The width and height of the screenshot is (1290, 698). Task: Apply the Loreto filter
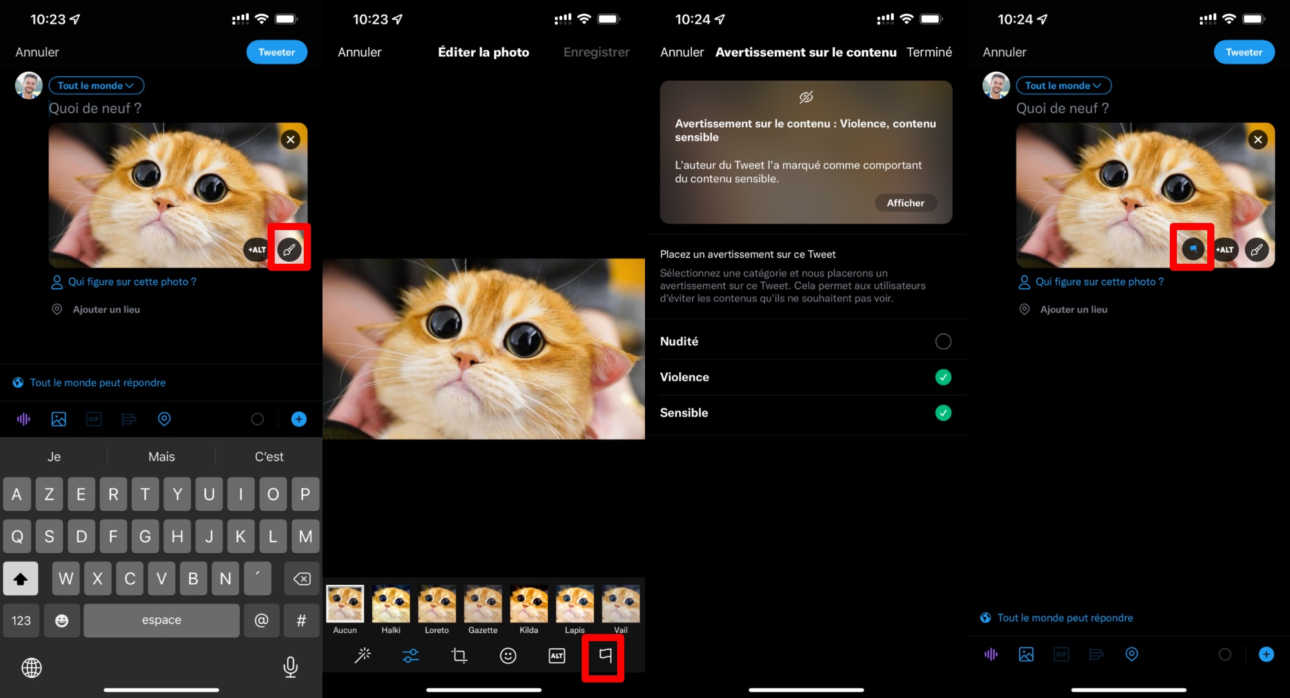pyautogui.click(x=437, y=609)
